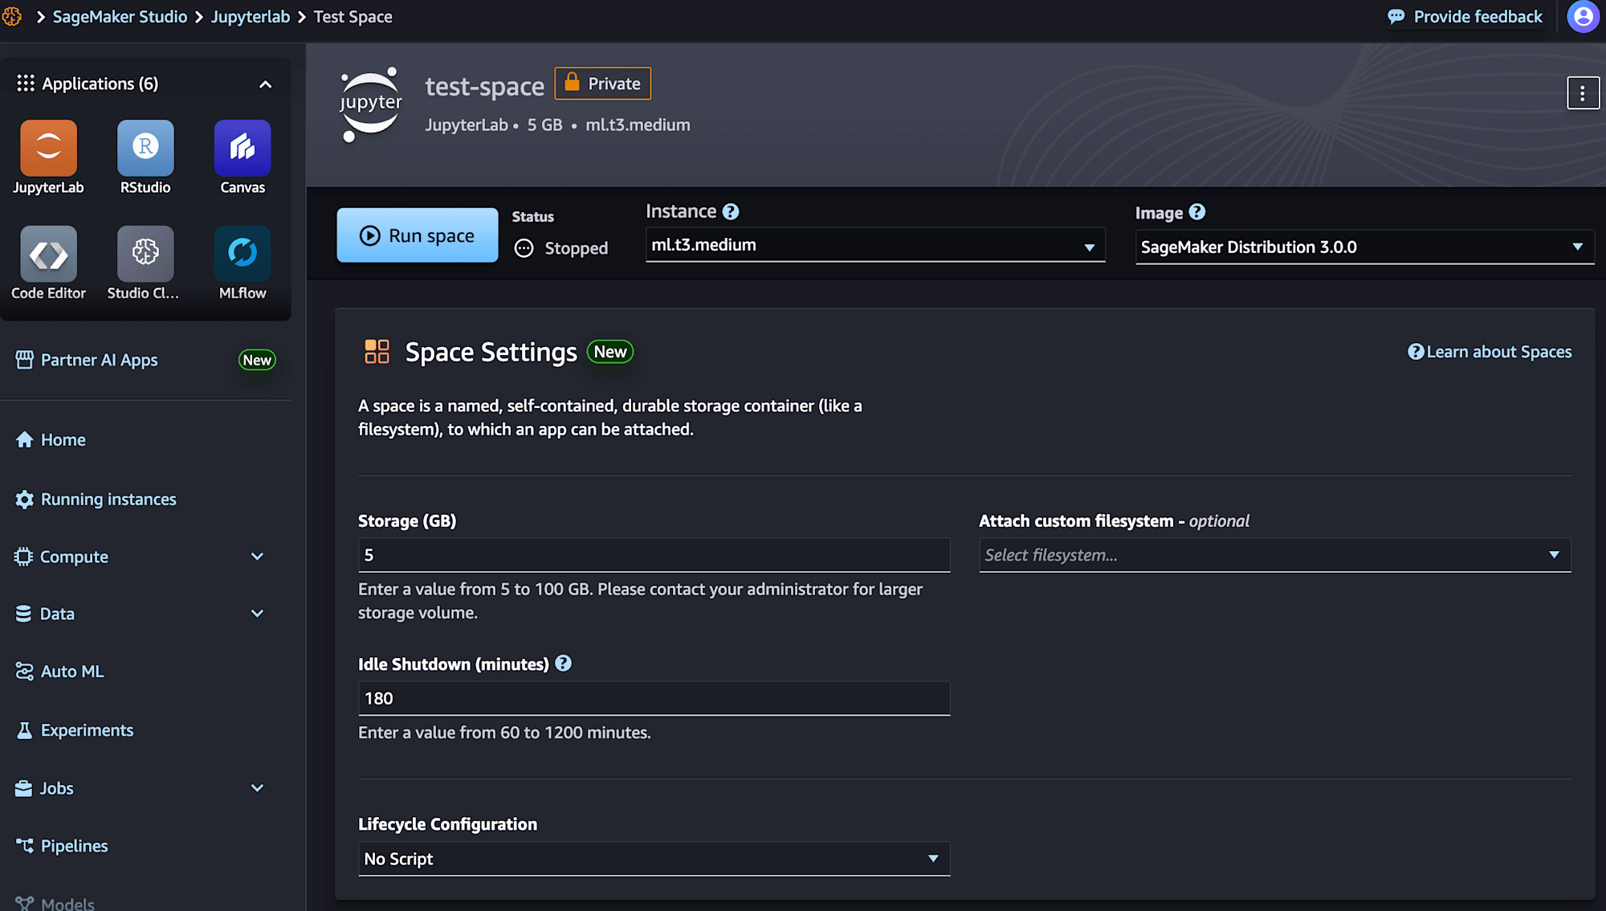Click the Partner AI Apps store icon
The image size is (1606, 911).
[x=24, y=360]
